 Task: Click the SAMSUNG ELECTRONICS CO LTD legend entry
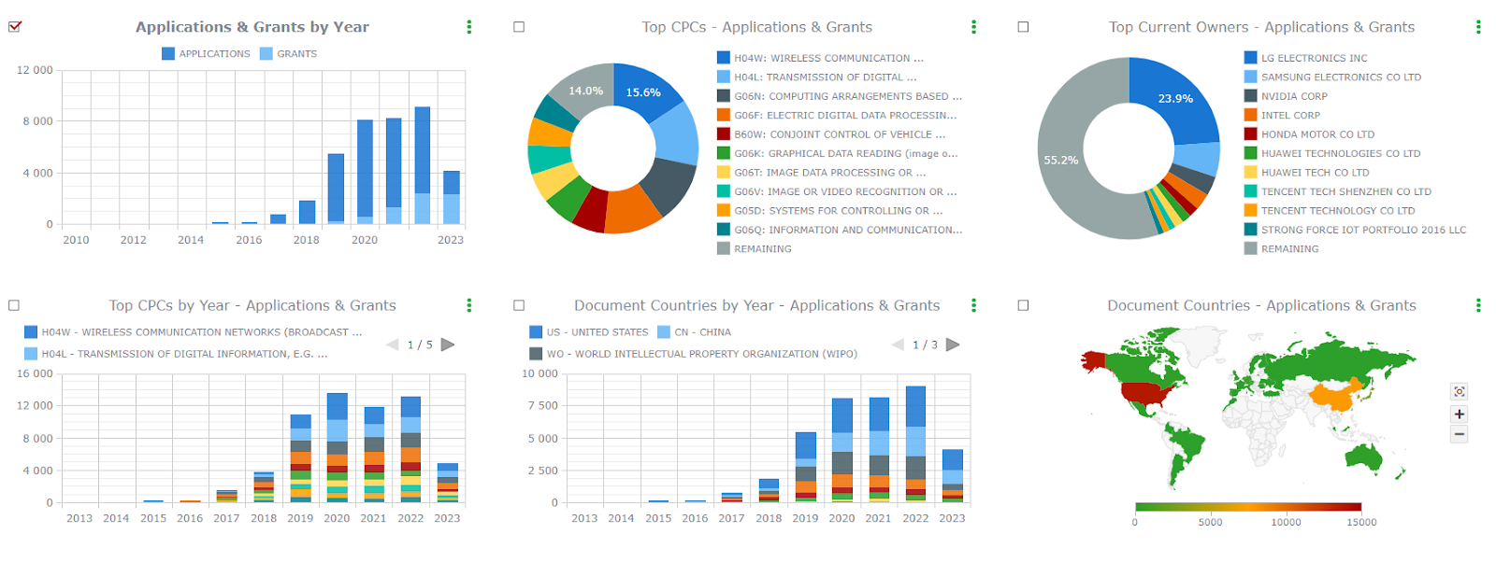click(x=1333, y=77)
